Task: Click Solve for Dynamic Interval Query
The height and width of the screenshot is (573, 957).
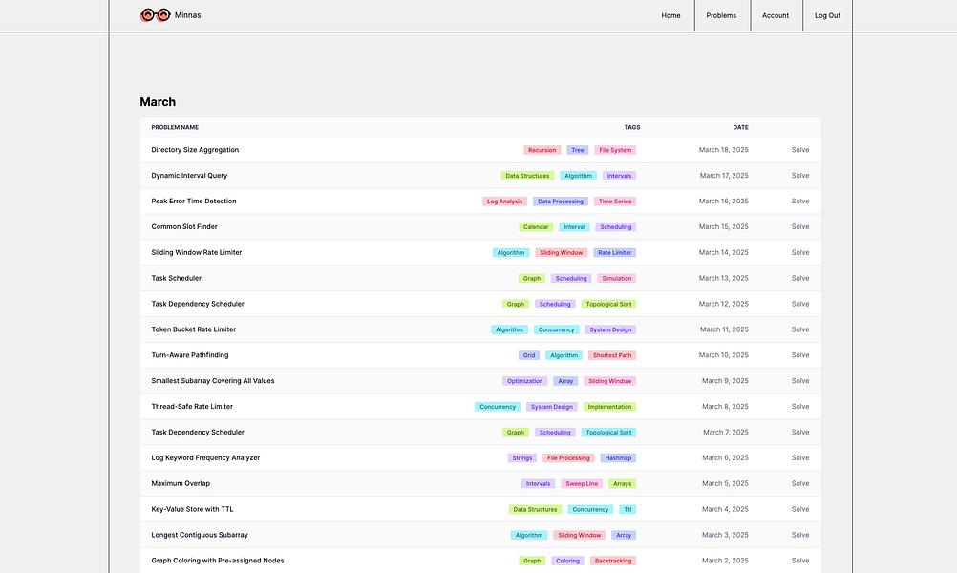Action: click(x=800, y=176)
